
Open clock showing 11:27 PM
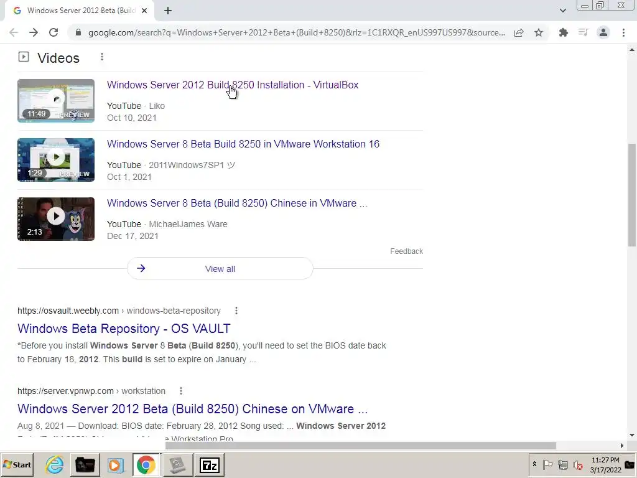(605, 464)
